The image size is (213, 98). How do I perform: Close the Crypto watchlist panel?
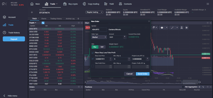82,23
